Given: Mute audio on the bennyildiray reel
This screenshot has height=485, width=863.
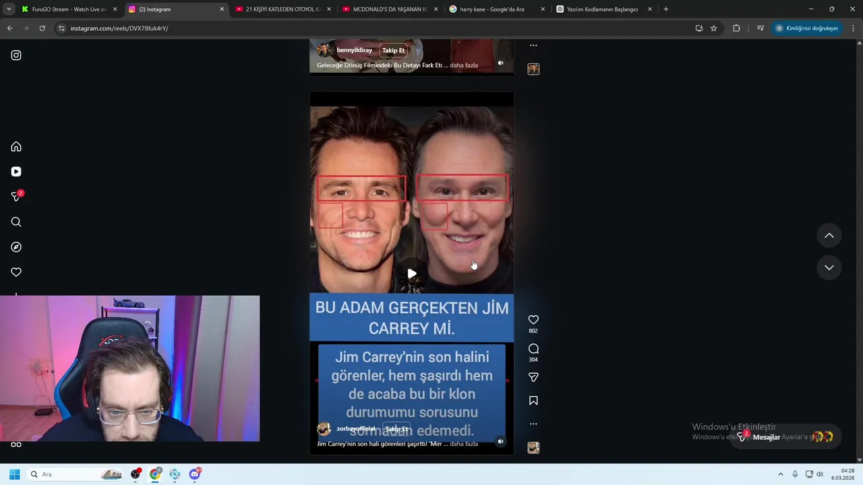Looking at the screenshot, I should 500,63.
